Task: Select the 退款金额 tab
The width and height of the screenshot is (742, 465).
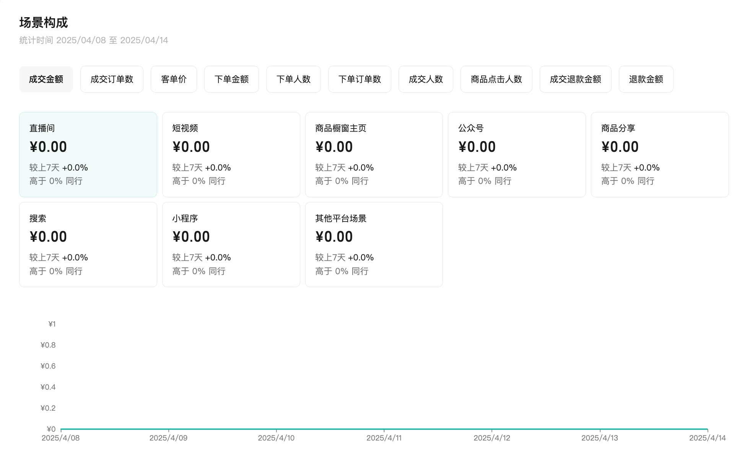Action: click(x=646, y=79)
